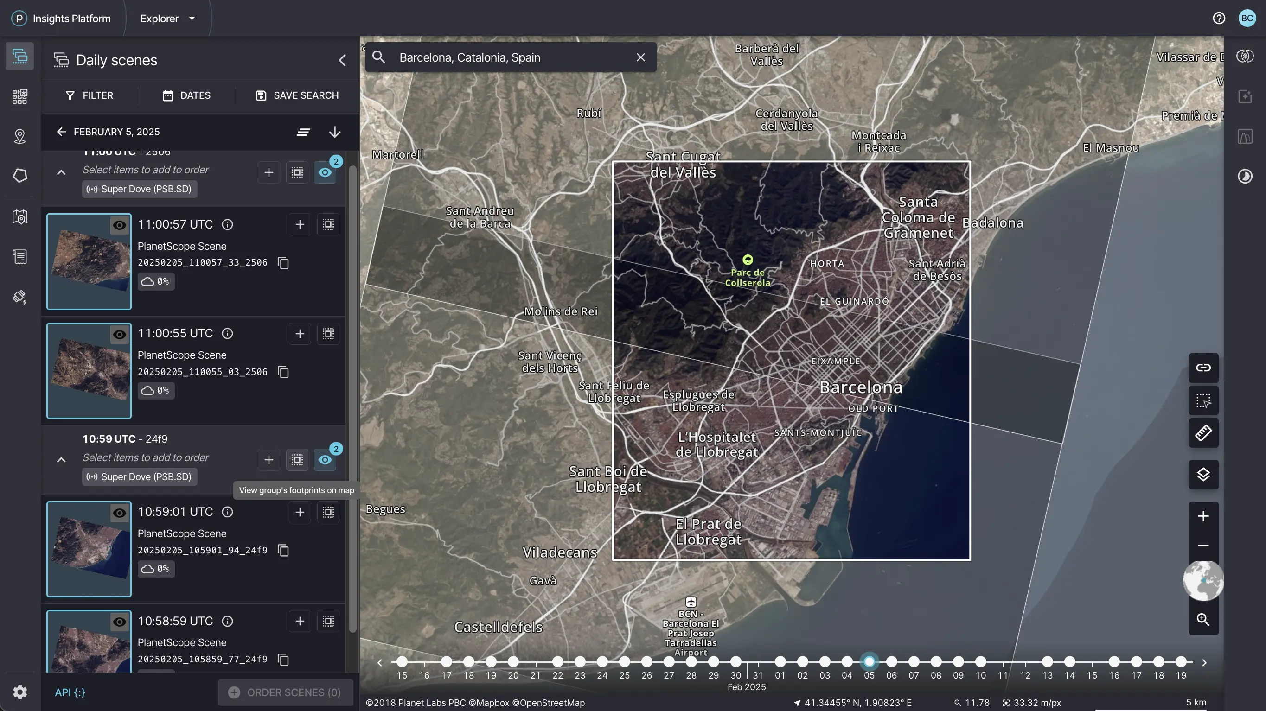1266x711 pixels.
Task: Open the 11:00:57 UTC scene thumbnail
Action: point(89,261)
